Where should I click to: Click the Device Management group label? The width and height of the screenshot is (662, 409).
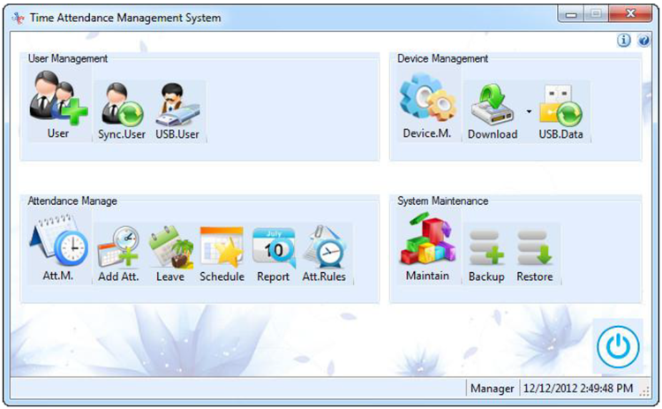(x=442, y=58)
